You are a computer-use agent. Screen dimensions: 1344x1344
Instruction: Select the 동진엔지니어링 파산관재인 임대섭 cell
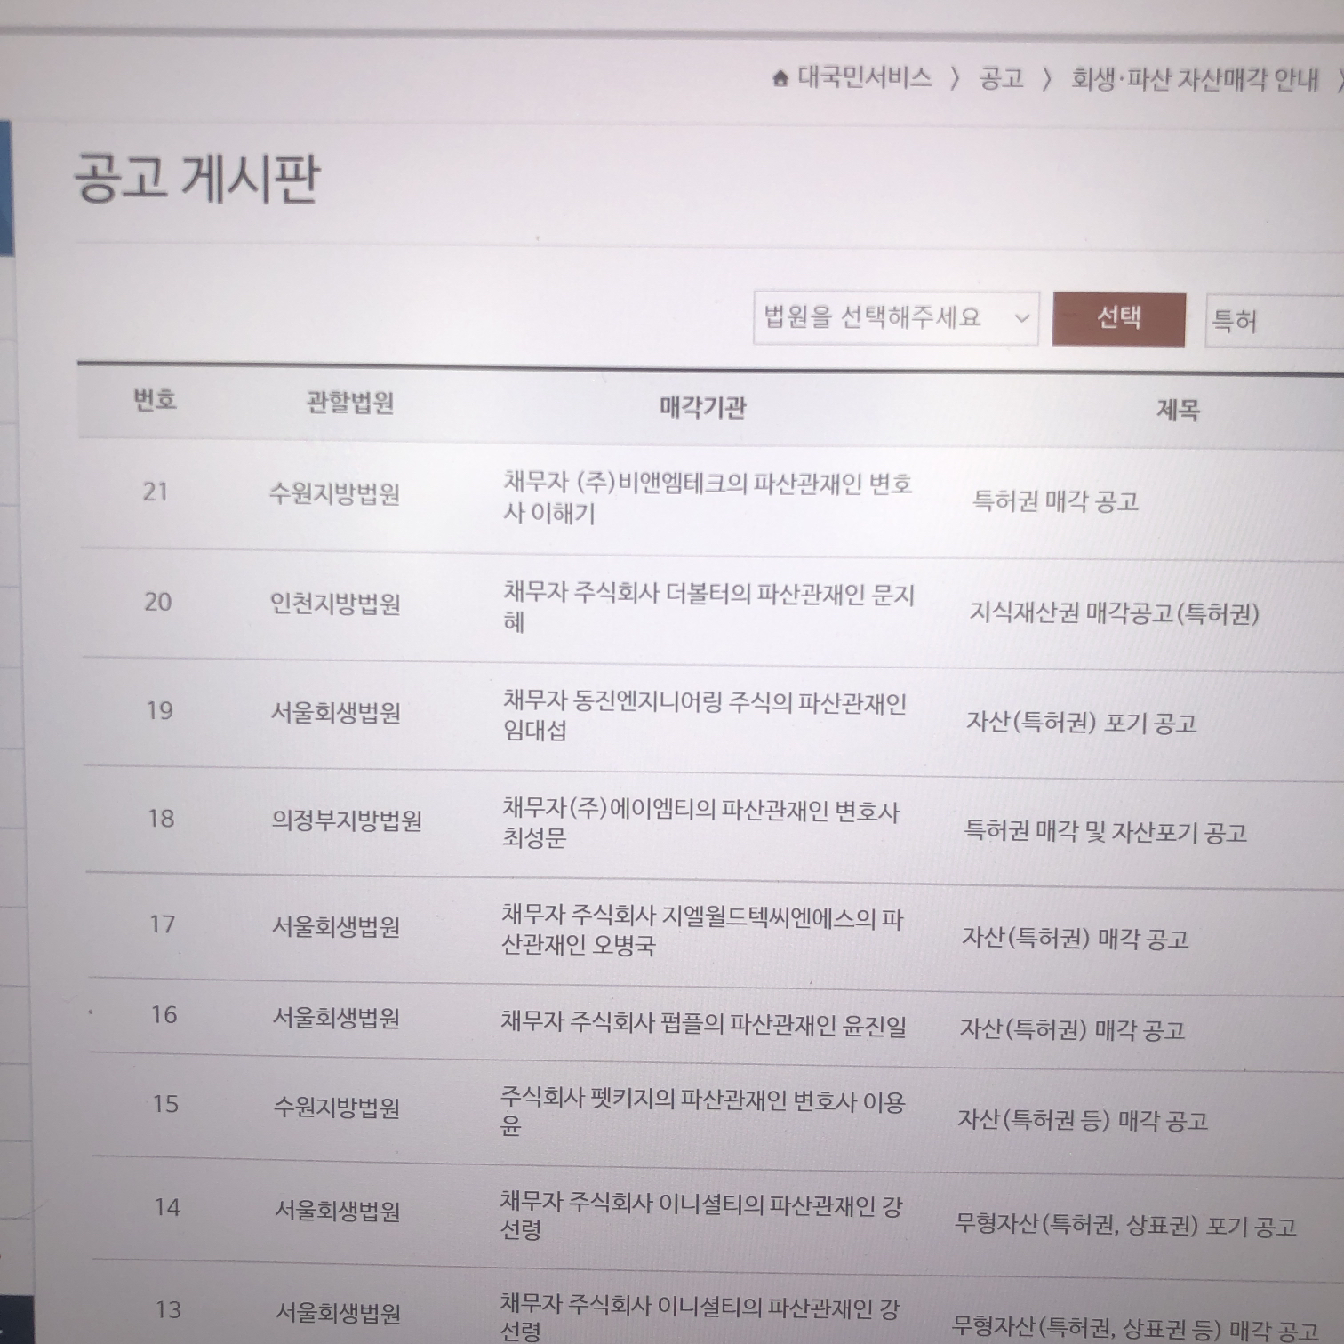tap(705, 716)
